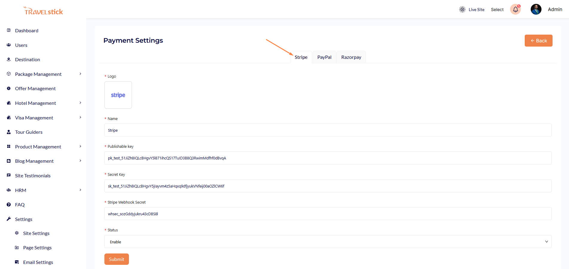Switch to the Razorpay tab
The image size is (569, 269).
point(351,57)
